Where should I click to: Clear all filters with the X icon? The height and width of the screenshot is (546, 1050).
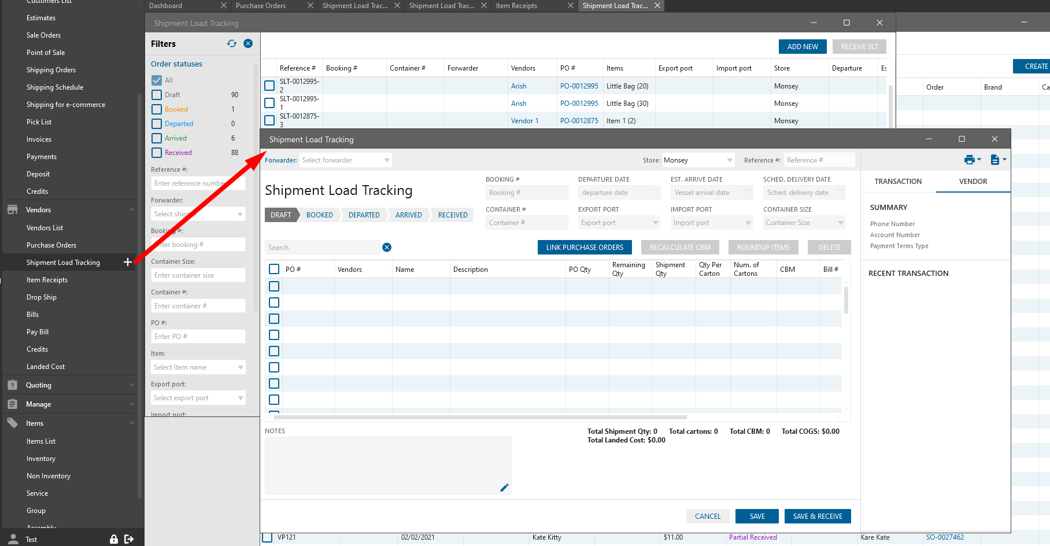tap(248, 43)
